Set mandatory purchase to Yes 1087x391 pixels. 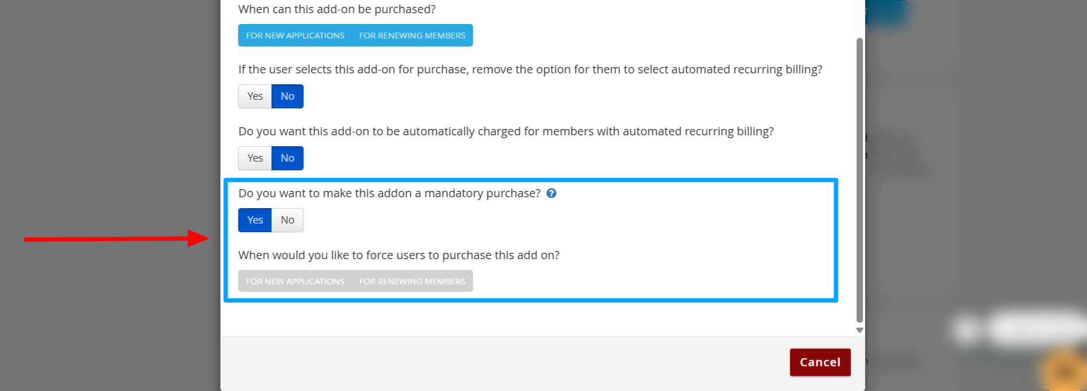pos(255,220)
